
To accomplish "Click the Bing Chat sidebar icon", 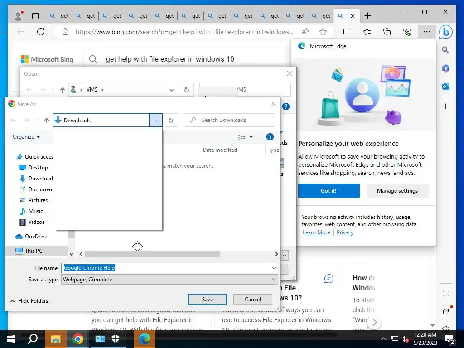I will [x=446, y=32].
